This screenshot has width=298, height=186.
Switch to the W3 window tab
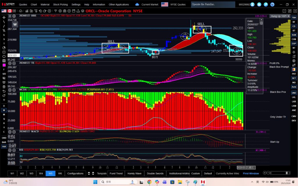[x=31, y=174]
